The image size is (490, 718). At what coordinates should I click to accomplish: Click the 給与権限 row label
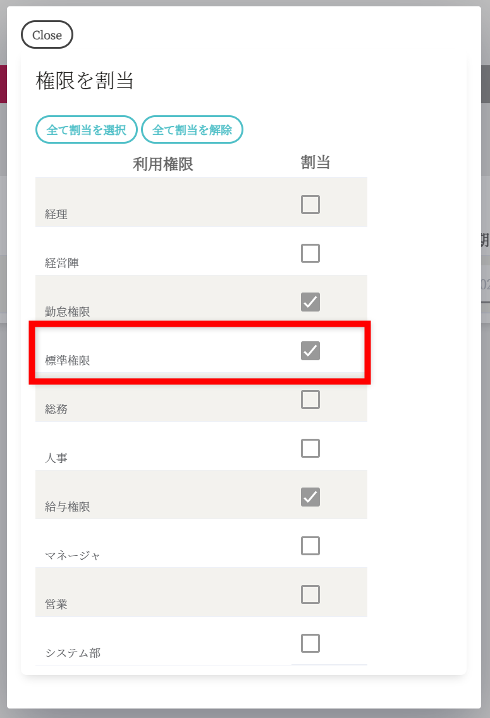(x=68, y=507)
